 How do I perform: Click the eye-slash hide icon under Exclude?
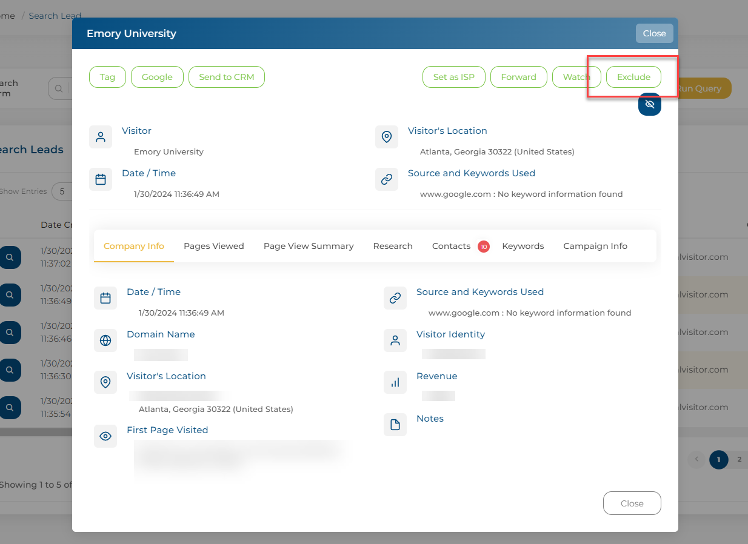(x=650, y=104)
